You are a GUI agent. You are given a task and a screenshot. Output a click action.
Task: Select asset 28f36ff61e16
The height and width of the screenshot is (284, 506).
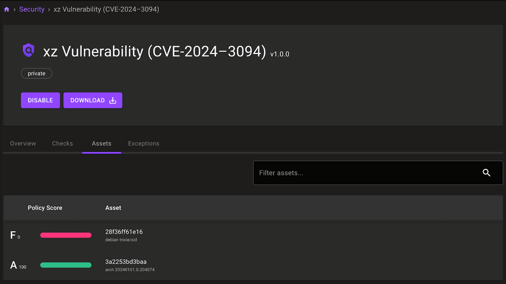124,232
